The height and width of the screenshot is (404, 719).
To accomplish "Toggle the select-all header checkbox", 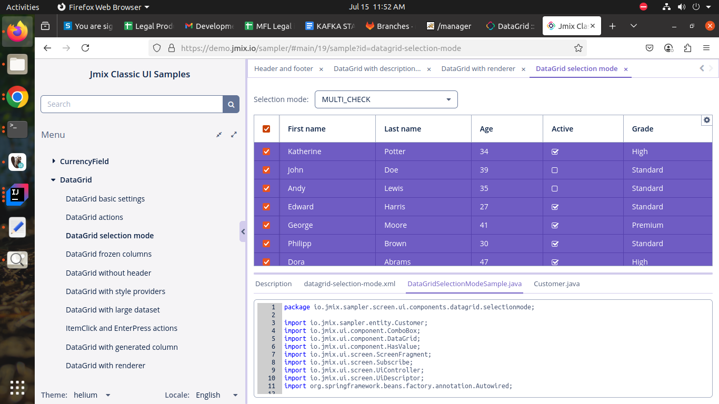I will pos(266,129).
